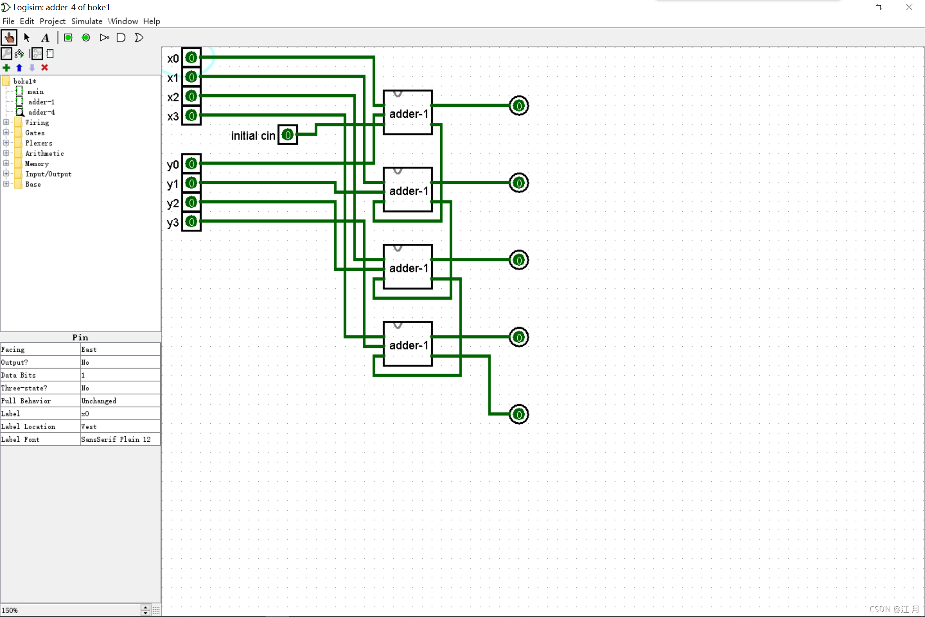Show simulation hierarchy tree view

[19, 54]
